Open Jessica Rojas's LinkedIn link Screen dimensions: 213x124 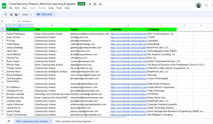(129, 111)
